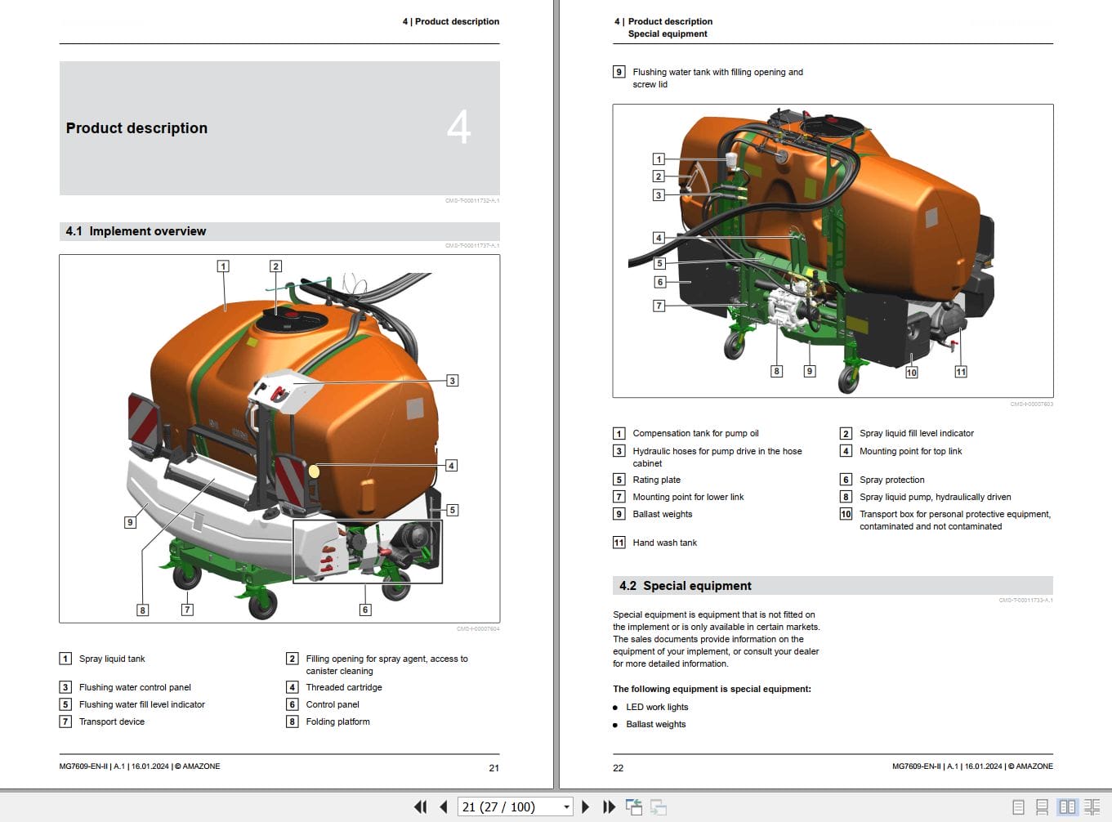Go to the previous page
Image resolution: width=1112 pixels, height=822 pixels.
click(x=444, y=807)
